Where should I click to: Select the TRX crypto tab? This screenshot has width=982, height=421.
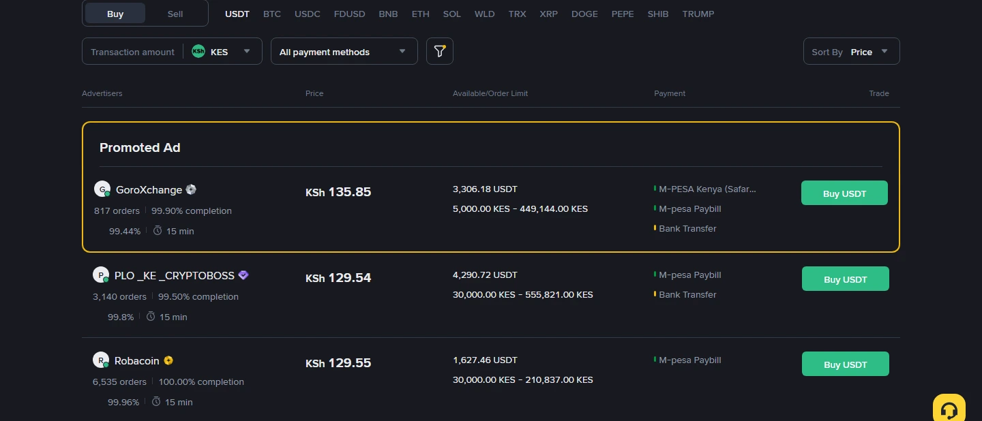518,14
